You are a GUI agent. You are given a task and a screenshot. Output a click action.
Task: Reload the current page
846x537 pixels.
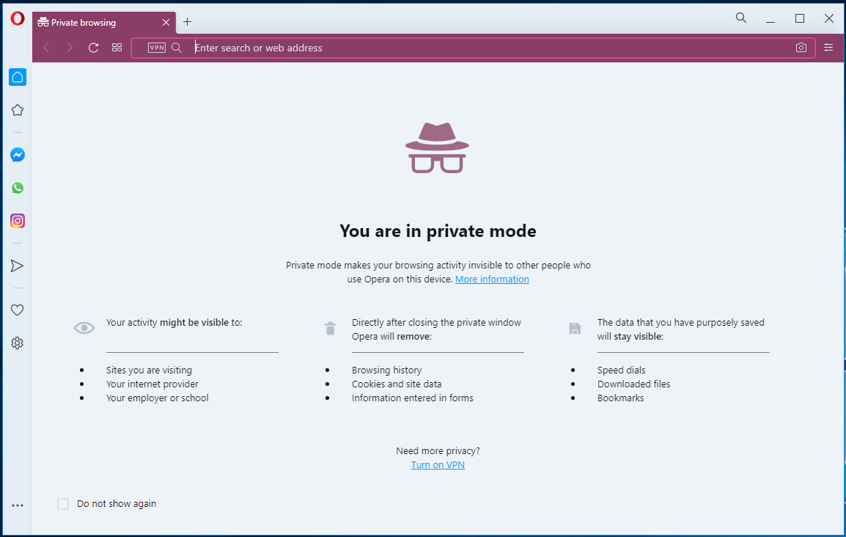[93, 47]
